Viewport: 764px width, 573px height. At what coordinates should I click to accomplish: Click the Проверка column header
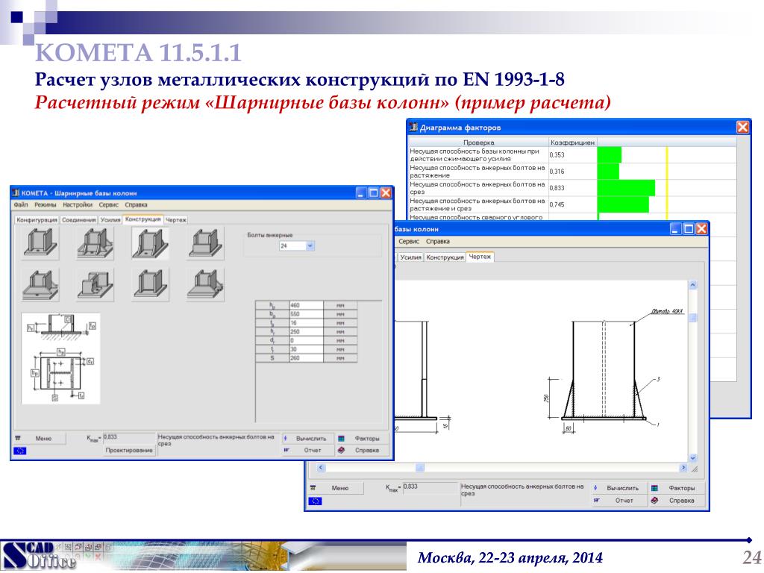[478, 143]
